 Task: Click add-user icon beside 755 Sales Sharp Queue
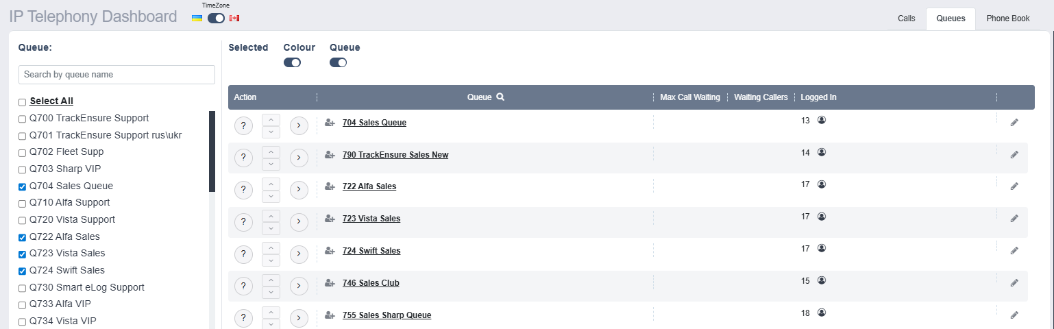330,315
